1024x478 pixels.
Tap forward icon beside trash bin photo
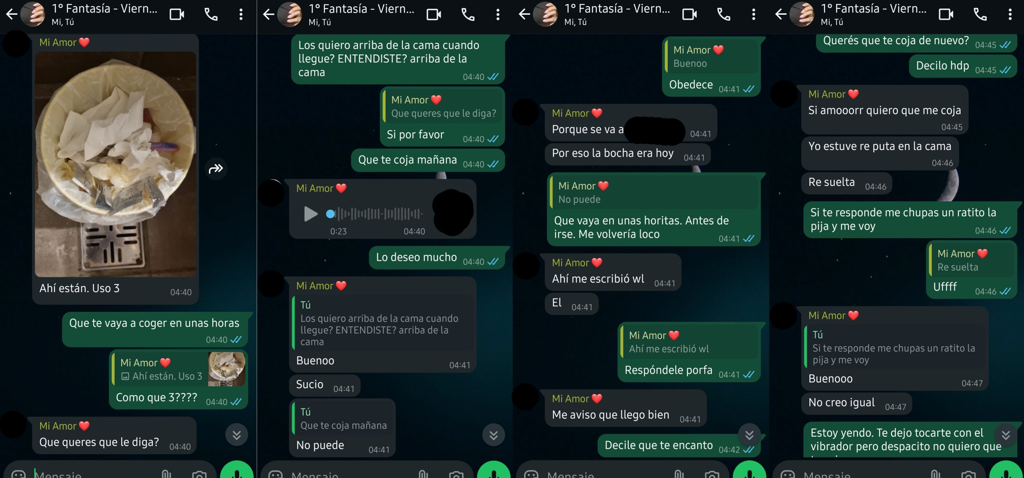(216, 169)
